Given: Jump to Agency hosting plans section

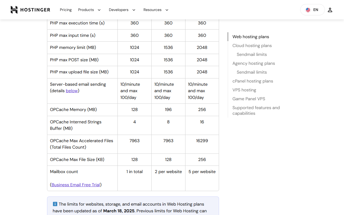Looking at the screenshot, I should coord(254,63).
